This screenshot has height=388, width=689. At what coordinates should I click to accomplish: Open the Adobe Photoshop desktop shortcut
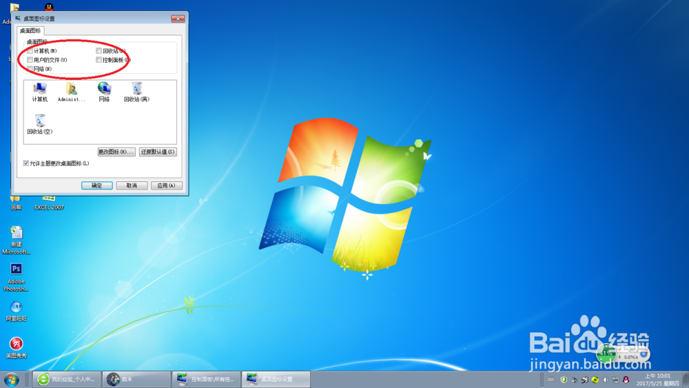(17, 277)
